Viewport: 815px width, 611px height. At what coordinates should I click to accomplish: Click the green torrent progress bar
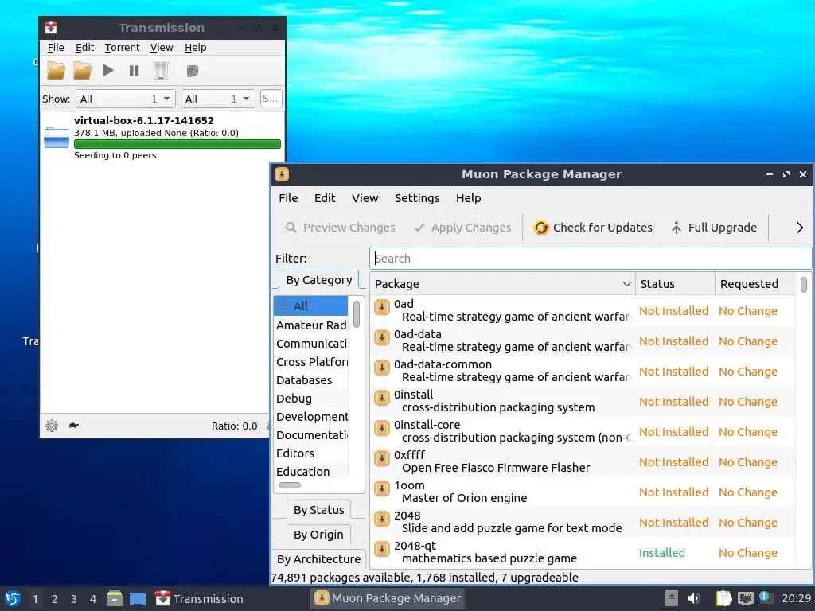tap(177, 144)
